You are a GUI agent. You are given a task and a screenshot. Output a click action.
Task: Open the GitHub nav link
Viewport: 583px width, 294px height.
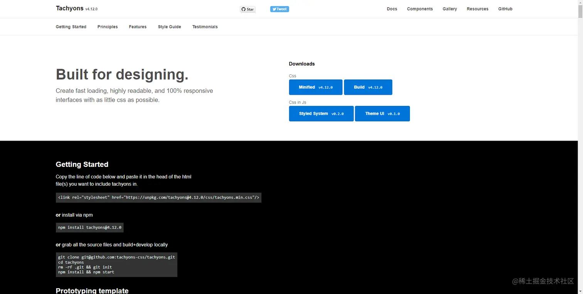[x=505, y=9]
